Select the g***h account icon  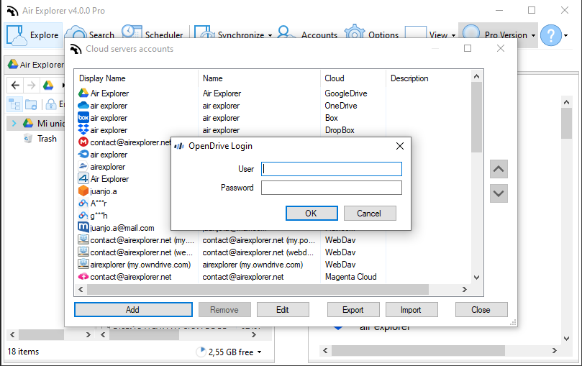[x=83, y=216]
